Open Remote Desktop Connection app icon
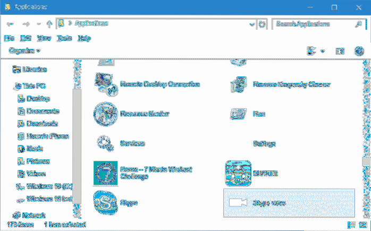 105,84
